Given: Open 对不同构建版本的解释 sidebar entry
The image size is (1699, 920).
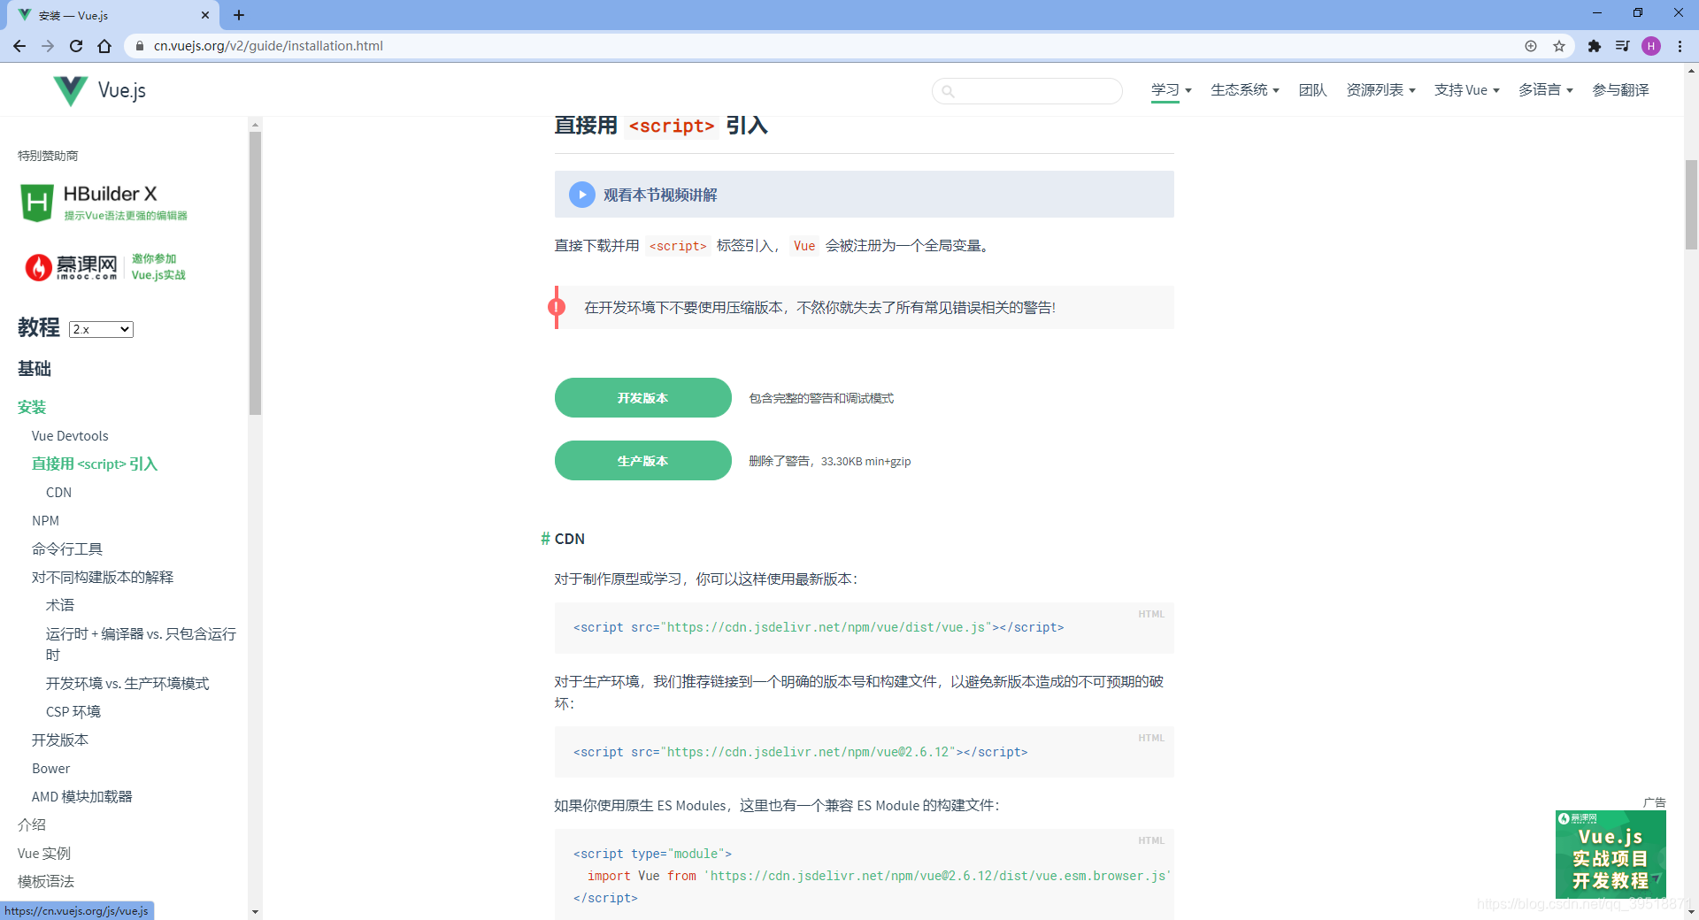Looking at the screenshot, I should pos(103,578).
